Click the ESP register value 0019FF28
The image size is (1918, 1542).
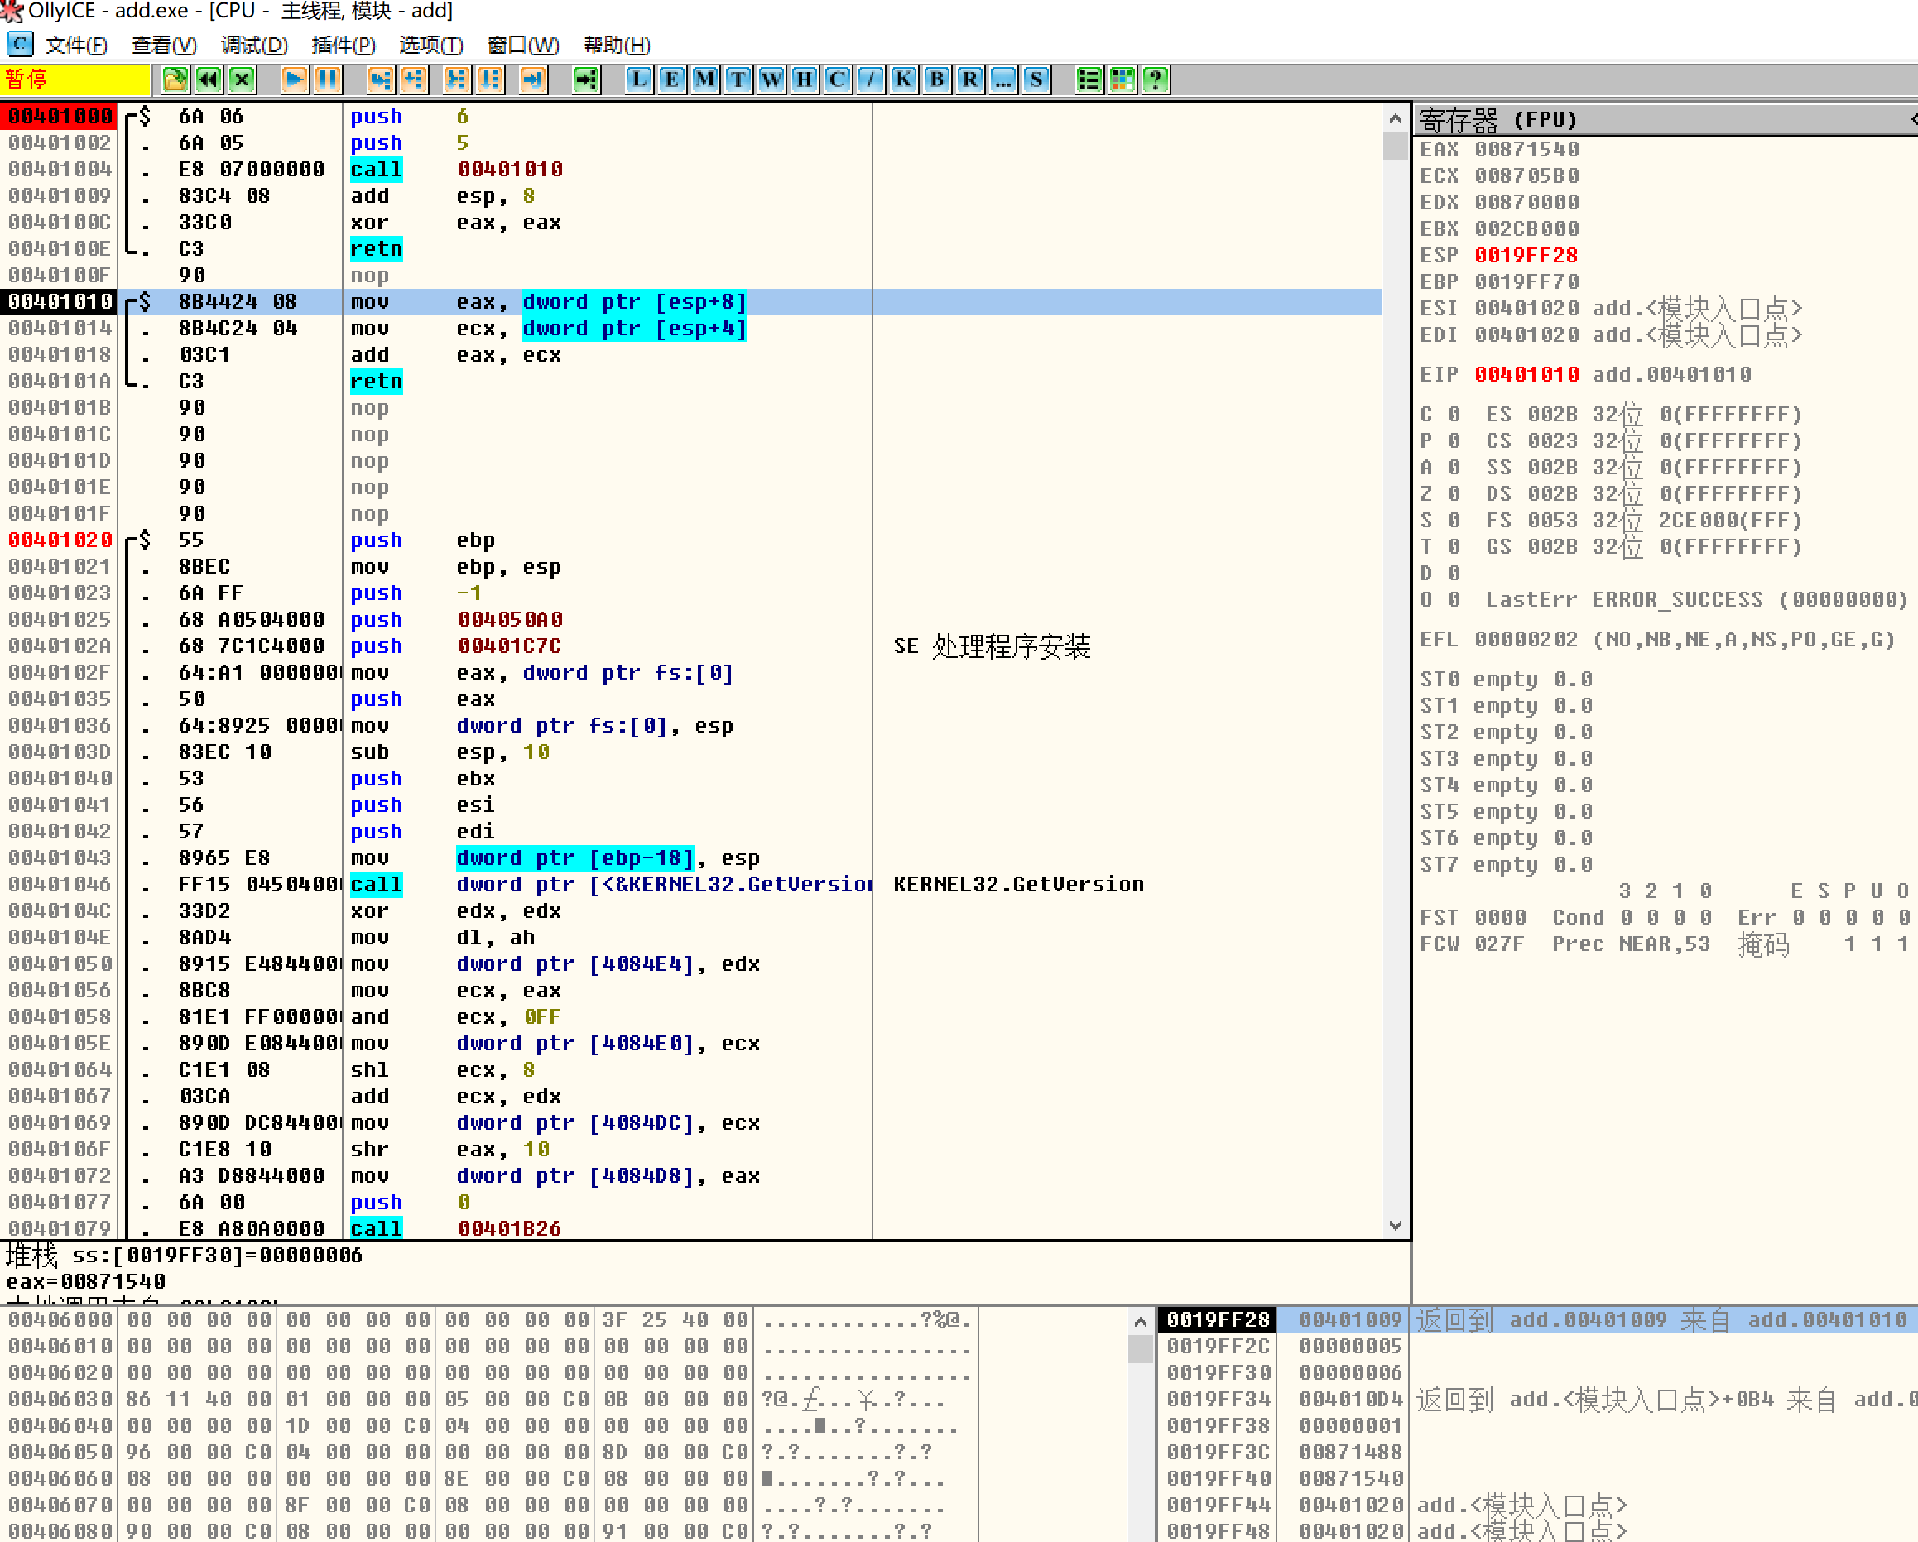[x=1526, y=255]
